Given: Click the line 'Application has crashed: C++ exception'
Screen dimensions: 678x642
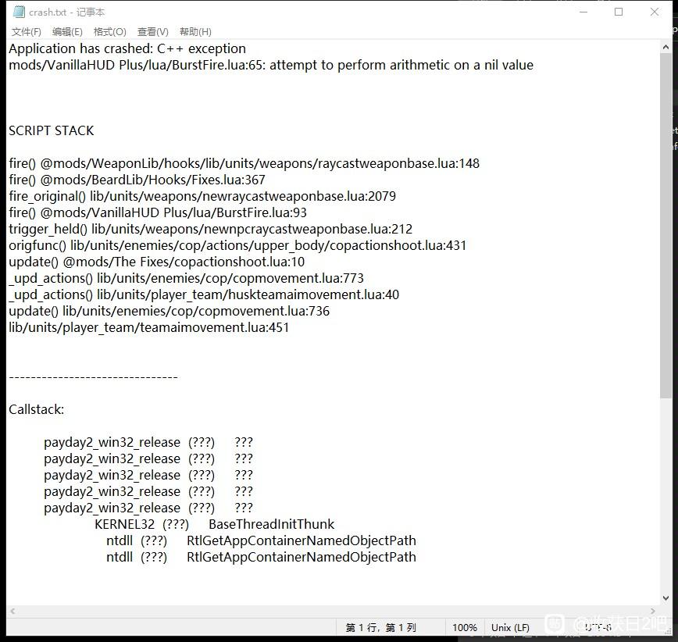Looking at the screenshot, I should coord(127,48).
